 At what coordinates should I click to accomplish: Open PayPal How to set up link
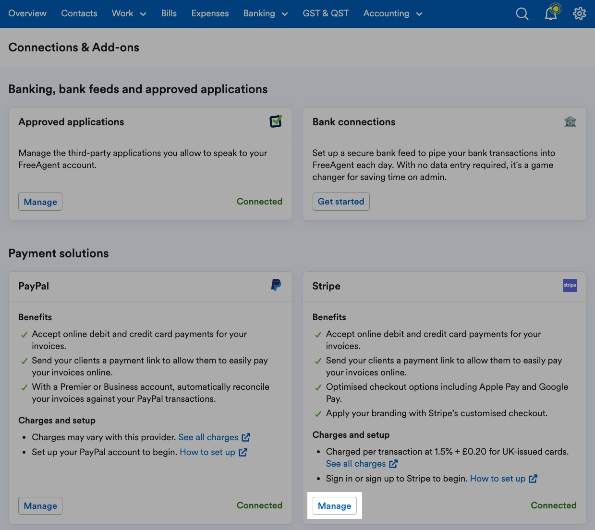pyautogui.click(x=207, y=452)
